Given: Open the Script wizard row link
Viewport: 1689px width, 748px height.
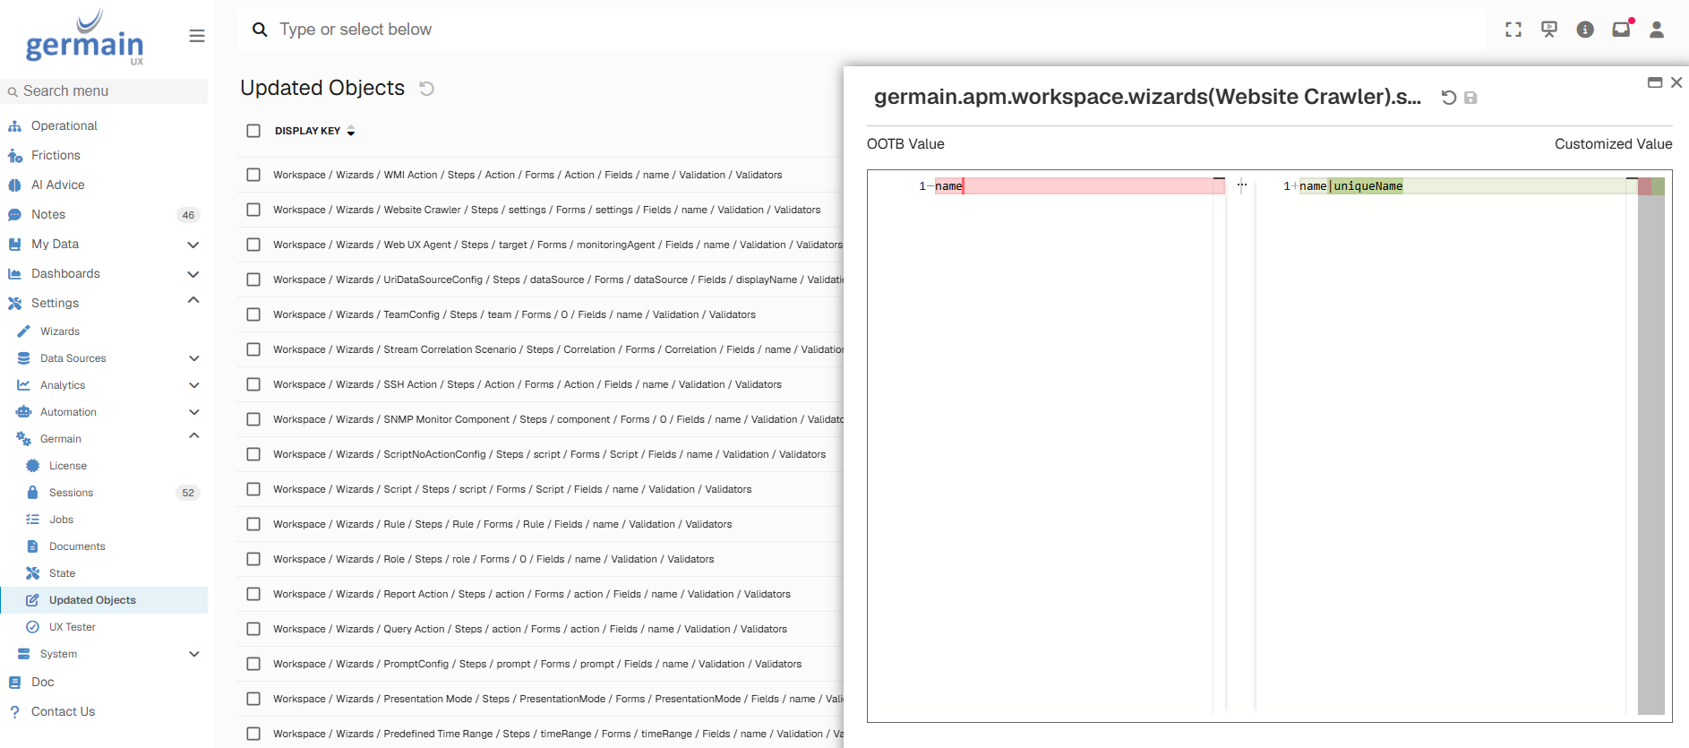Looking at the screenshot, I should [512, 489].
